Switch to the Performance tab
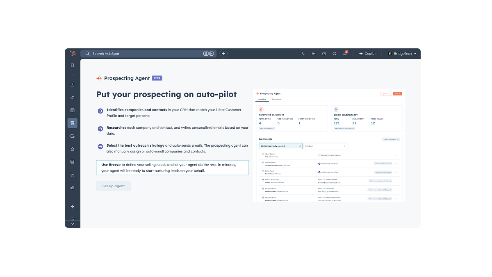 point(277,99)
